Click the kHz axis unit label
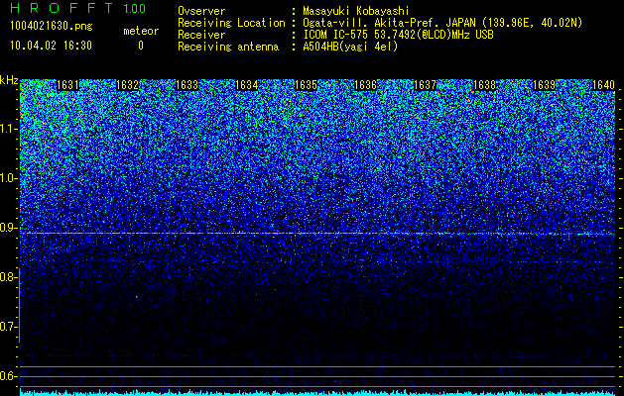 [x=9, y=80]
